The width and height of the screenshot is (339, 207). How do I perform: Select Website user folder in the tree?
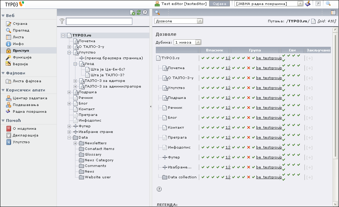[98, 177]
